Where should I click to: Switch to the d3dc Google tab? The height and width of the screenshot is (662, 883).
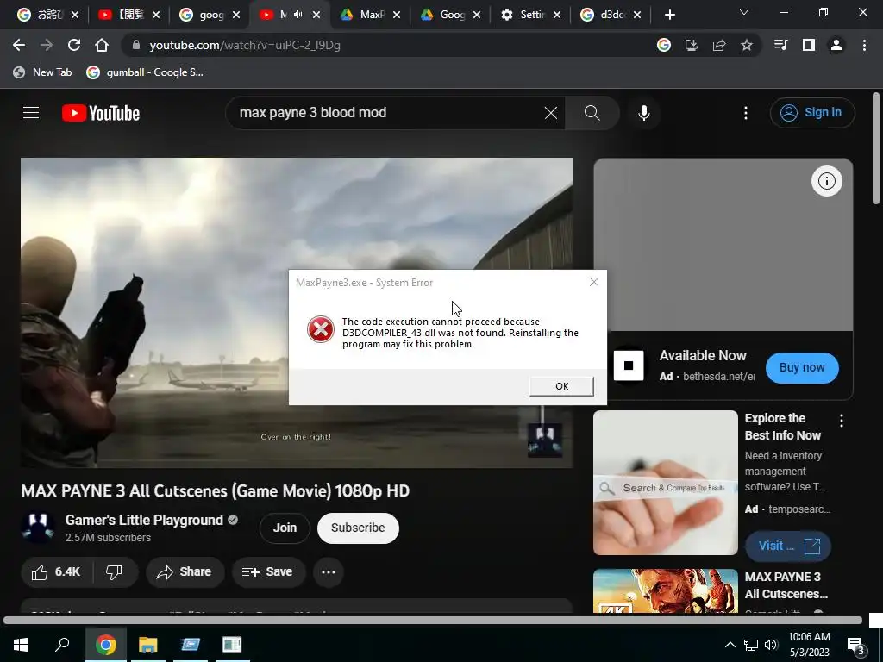pos(611,16)
